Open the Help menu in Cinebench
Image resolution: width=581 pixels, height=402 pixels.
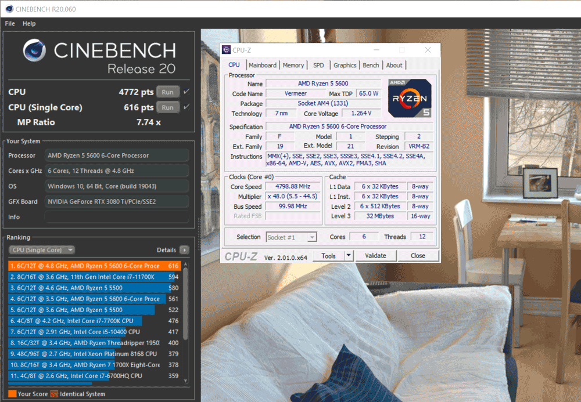[x=29, y=24]
